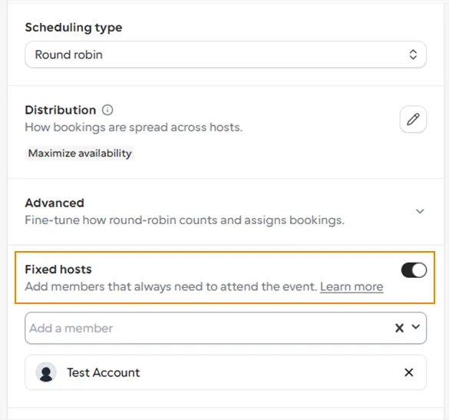Screen dimensions: 449x420
Task: Click the Test Account name
Action: [104, 372]
